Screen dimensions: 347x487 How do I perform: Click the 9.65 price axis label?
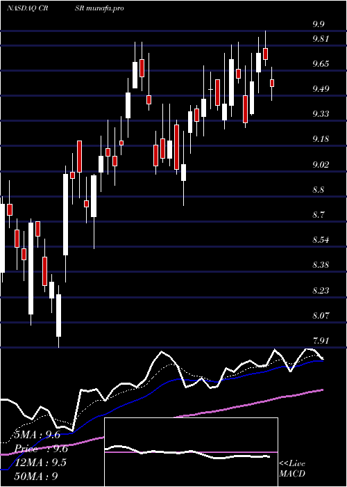click(321, 64)
